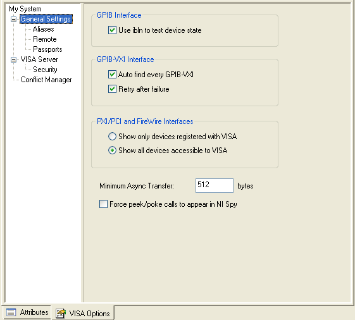Screen dimensions: 355x320
Task: Click the Attributes tab list icon
Action: (11, 312)
